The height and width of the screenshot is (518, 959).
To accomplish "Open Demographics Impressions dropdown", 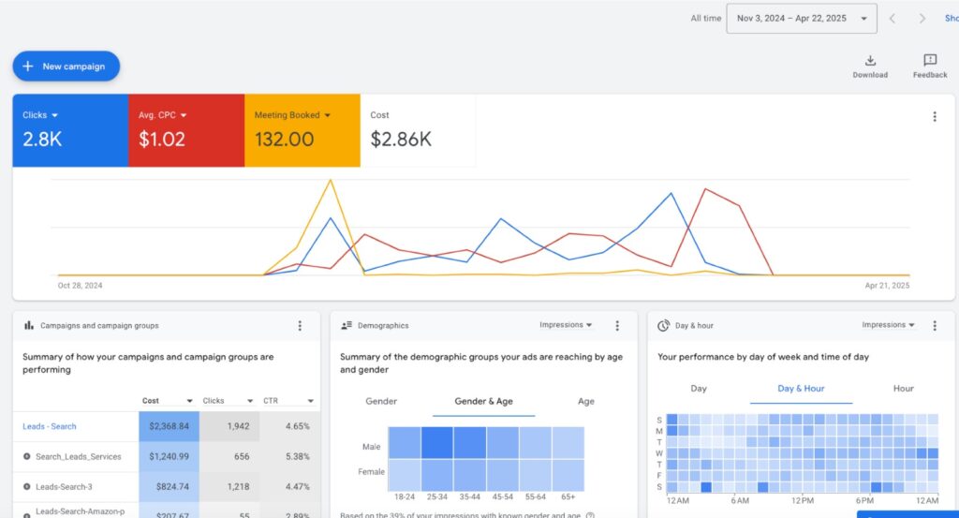I will coord(566,325).
